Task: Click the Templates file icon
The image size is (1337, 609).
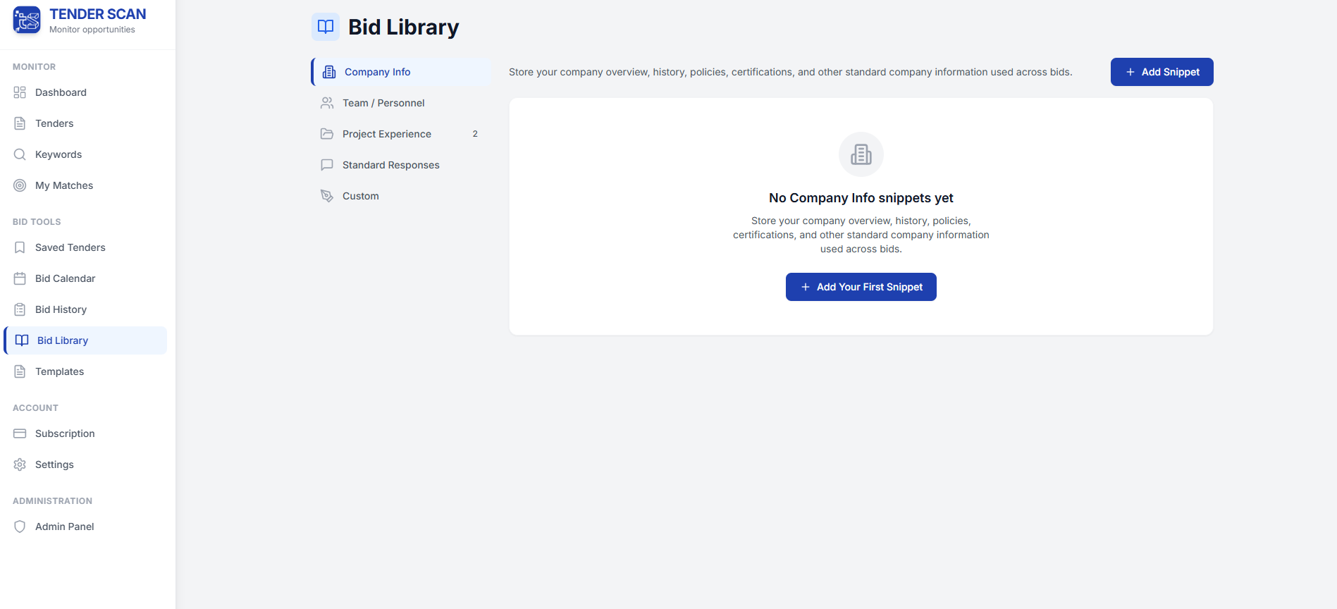Action: 20,371
